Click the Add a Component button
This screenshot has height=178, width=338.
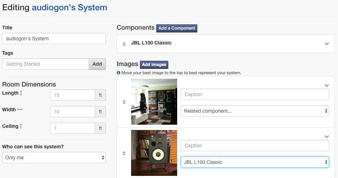[x=177, y=28]
